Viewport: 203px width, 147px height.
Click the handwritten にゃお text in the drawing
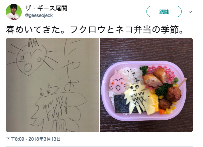[71, 65]
